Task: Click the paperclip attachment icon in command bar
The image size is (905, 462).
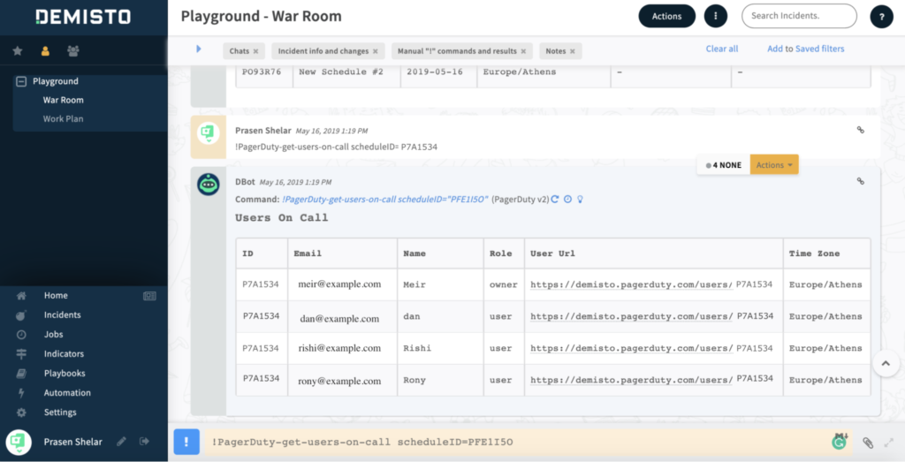Action: tap(868, 442)
